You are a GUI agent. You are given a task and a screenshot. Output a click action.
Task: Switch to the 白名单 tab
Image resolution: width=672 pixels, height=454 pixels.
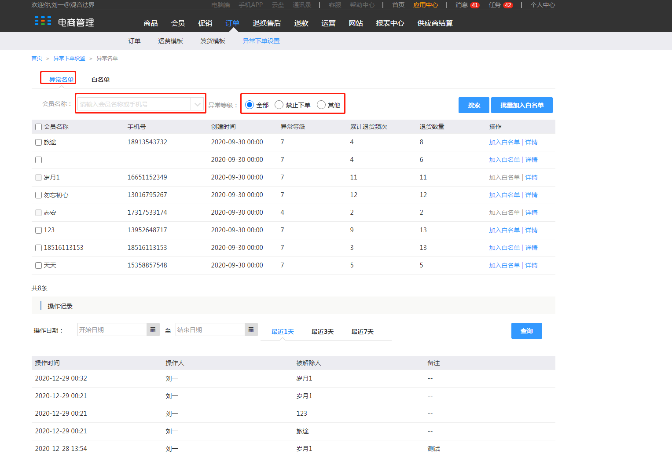[100, 80]
